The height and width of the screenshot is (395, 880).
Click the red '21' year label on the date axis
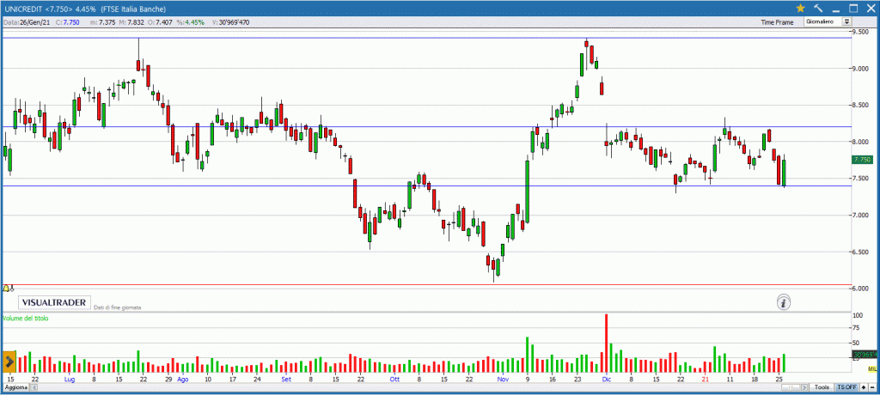[x=706, y=380]
